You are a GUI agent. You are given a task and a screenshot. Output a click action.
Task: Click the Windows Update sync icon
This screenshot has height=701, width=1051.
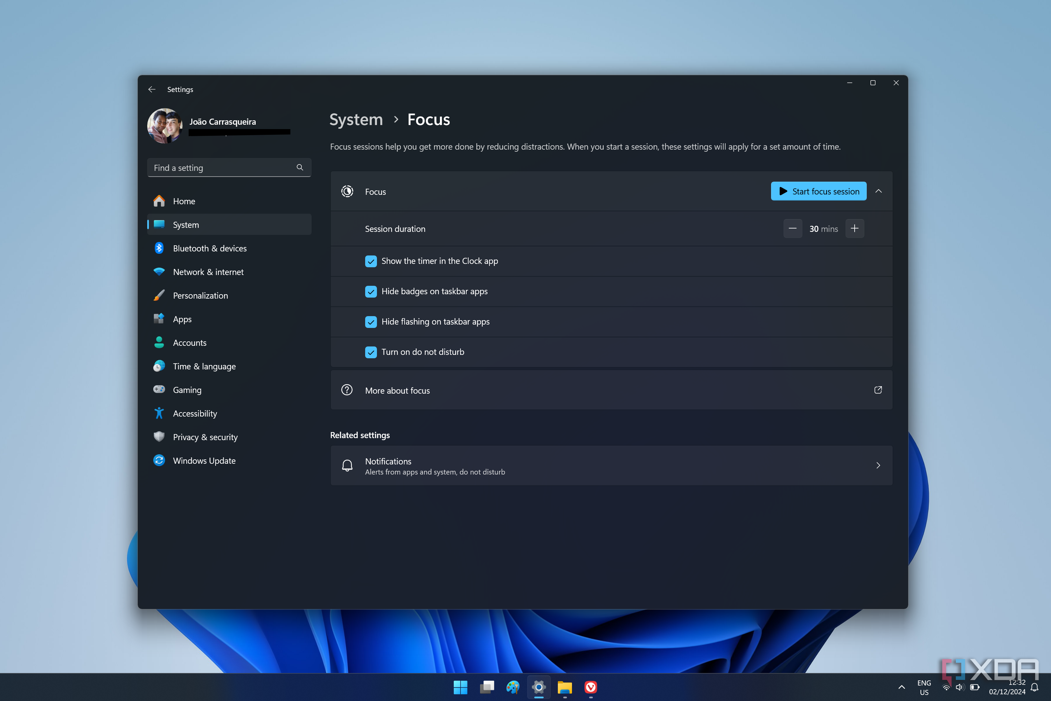point(159,460)
